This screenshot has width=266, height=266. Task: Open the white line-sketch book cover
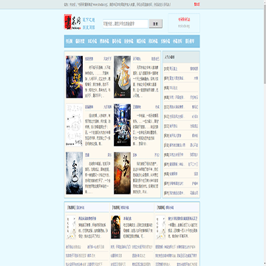coord(75,125)
